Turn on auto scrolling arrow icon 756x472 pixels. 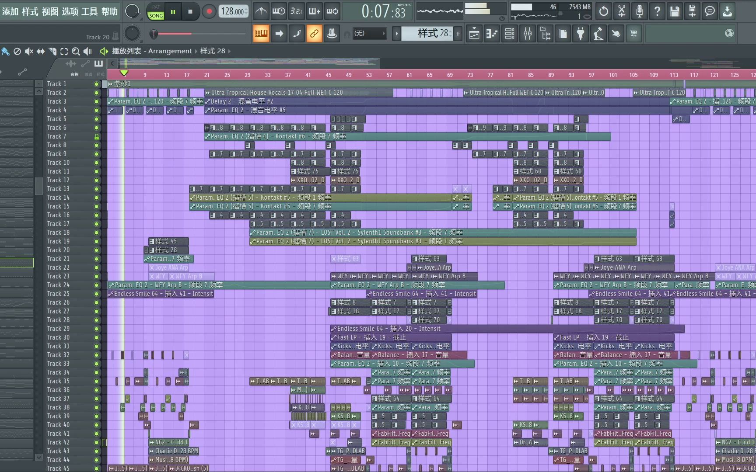pyautogui.click(x=279, y=33)
